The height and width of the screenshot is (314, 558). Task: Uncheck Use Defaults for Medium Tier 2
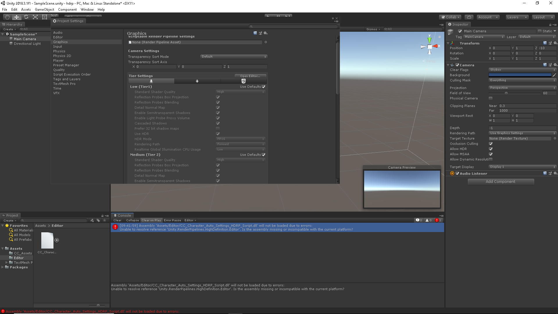pos(264,155)
